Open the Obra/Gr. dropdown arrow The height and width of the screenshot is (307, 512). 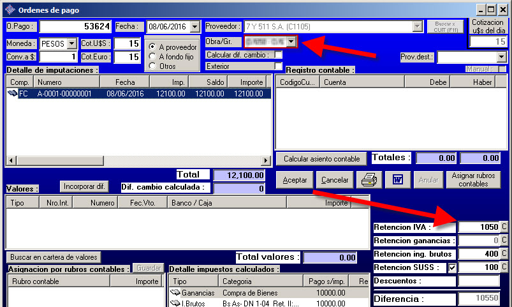[x=291, y=41]
